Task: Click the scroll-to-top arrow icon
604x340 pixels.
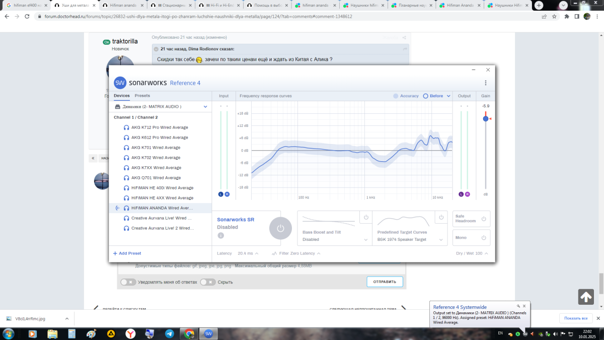Action: pos(586,297)
